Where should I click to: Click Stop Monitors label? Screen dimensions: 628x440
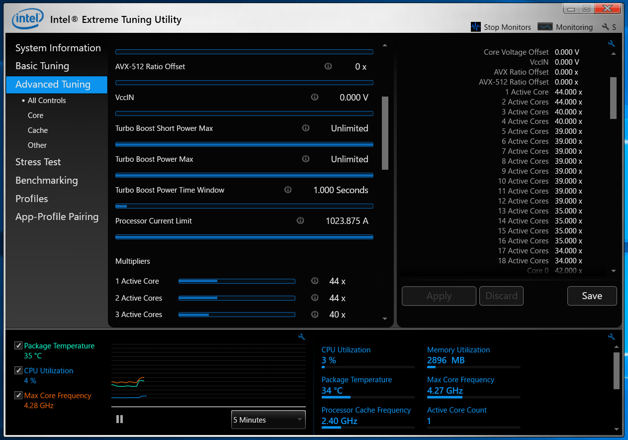[508, 27]
